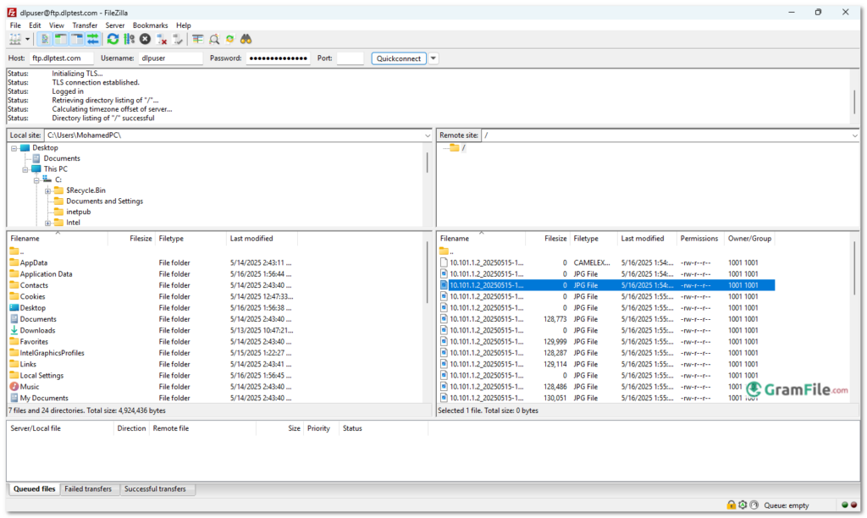
Task: Open the Site Manager dropdown arrow
Action: pyautogui.click(x=26, y=39)
